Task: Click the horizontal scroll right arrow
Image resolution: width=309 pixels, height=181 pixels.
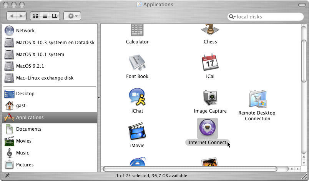Action: coord(298,169)
